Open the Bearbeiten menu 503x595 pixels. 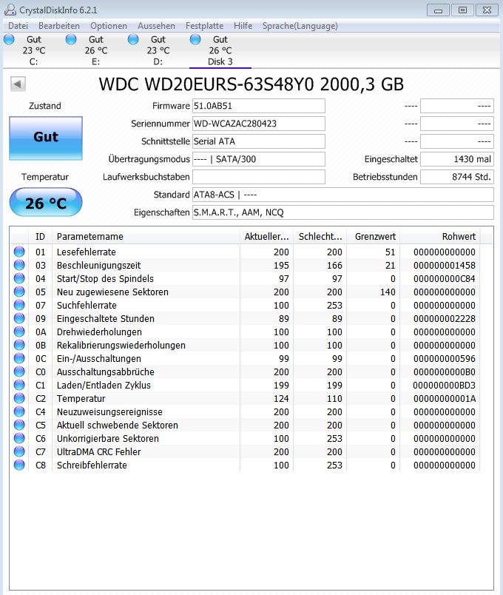pyautogui.click(x=59, y=26)
